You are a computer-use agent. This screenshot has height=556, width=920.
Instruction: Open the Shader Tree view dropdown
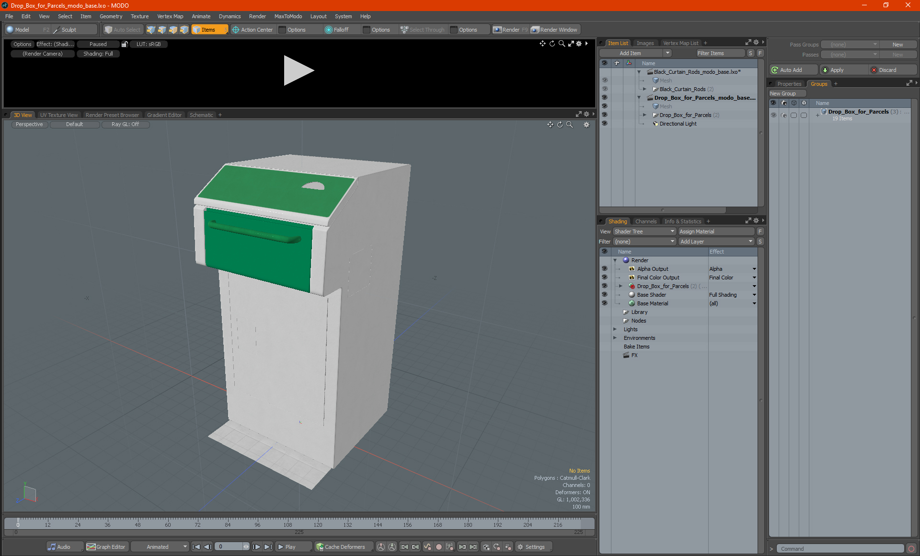644,232
